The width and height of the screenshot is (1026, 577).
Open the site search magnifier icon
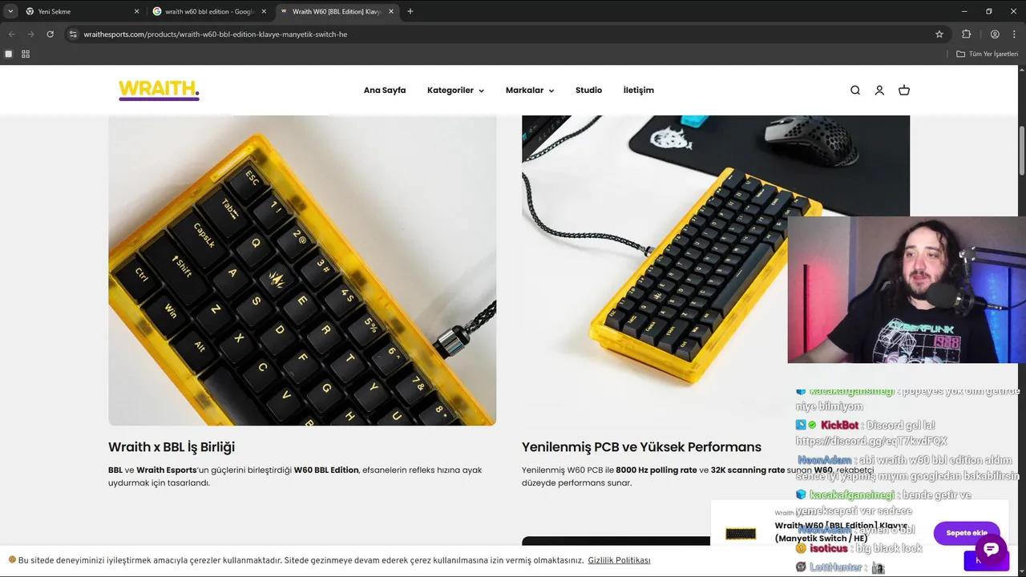[854, 91]
